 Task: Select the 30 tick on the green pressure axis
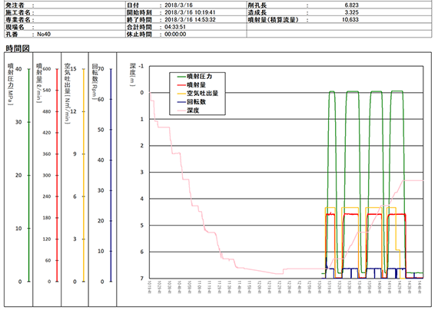coord(18,122)
